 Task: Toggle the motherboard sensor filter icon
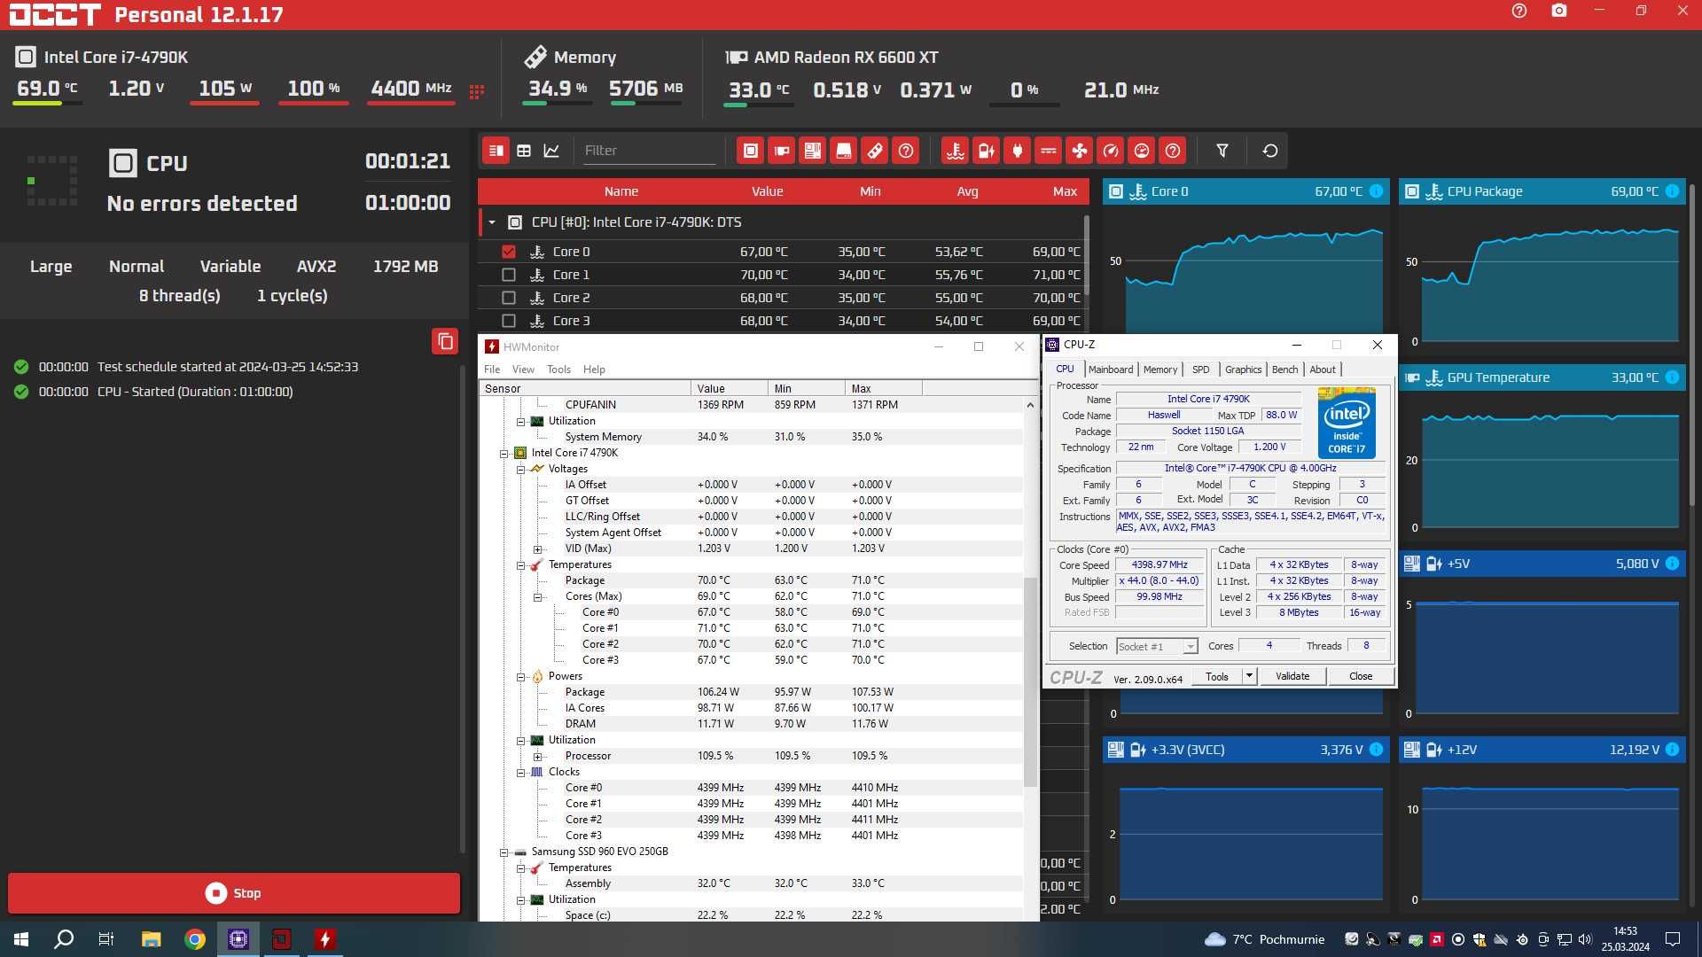point(812,151)
